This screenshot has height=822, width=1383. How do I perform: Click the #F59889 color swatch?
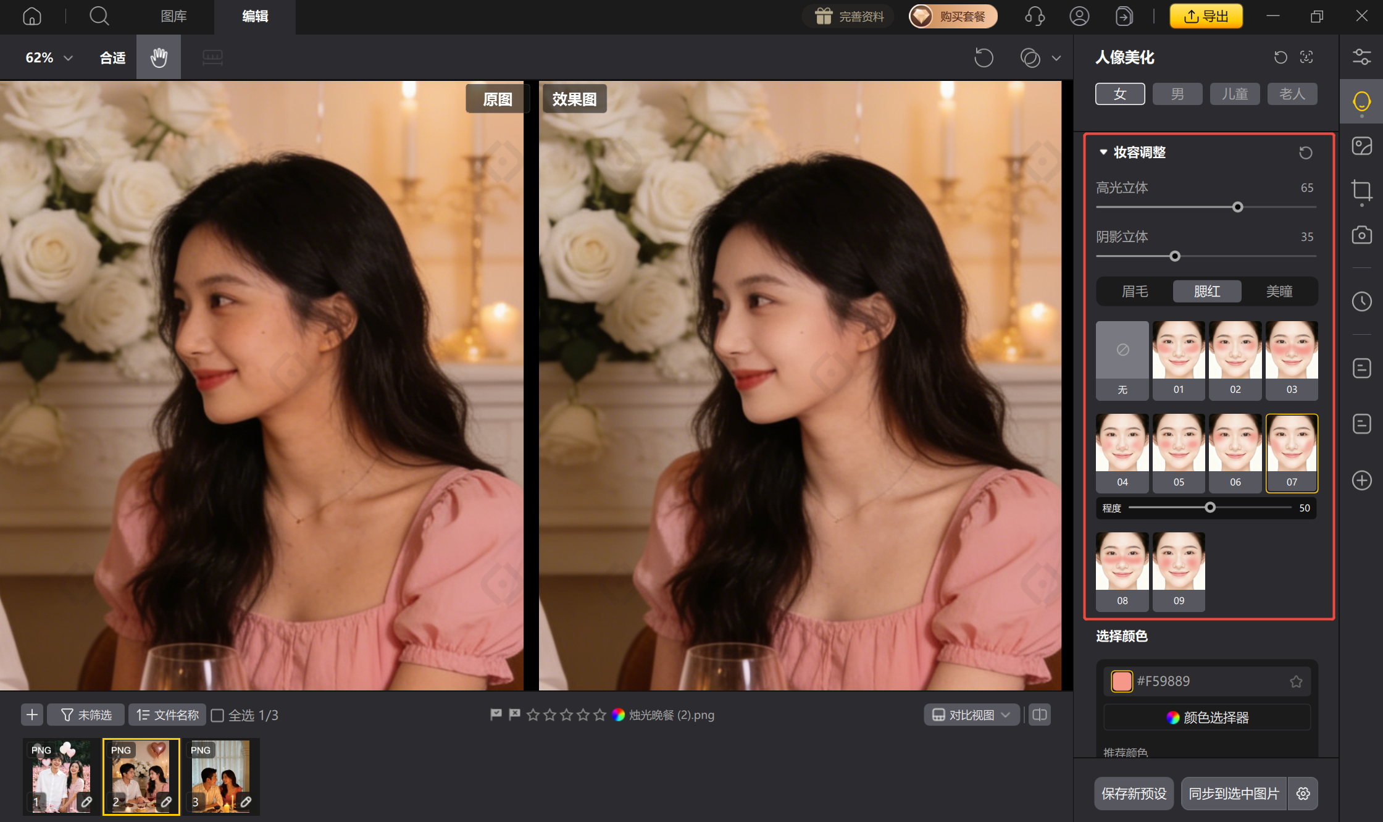click(x=1121, y=681)
